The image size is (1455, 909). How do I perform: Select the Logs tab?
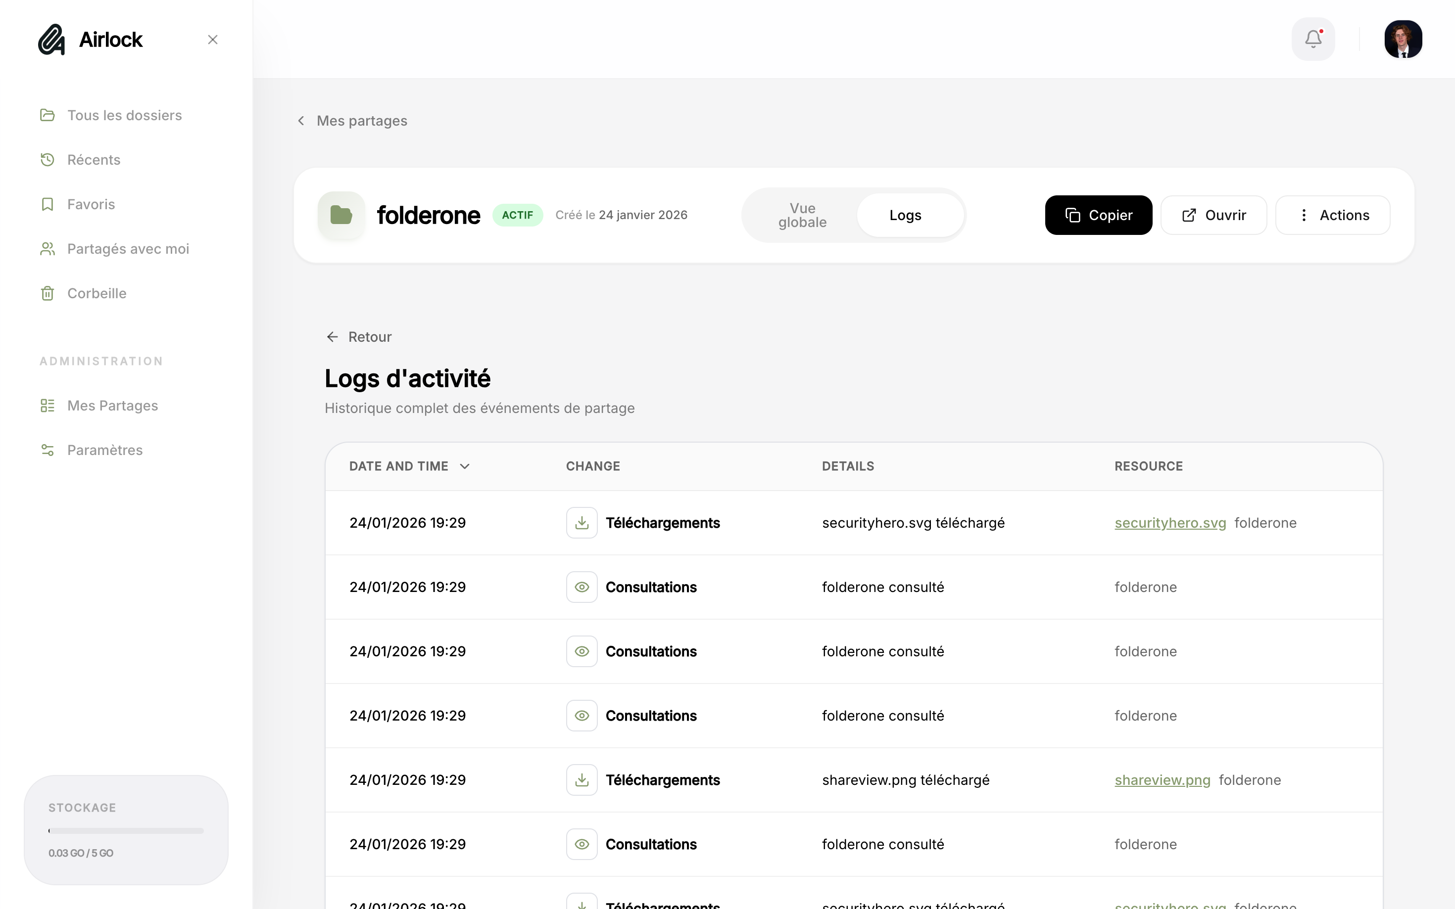coord(905,215)
